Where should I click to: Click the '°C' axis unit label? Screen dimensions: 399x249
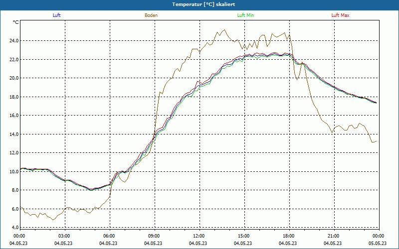16,22
